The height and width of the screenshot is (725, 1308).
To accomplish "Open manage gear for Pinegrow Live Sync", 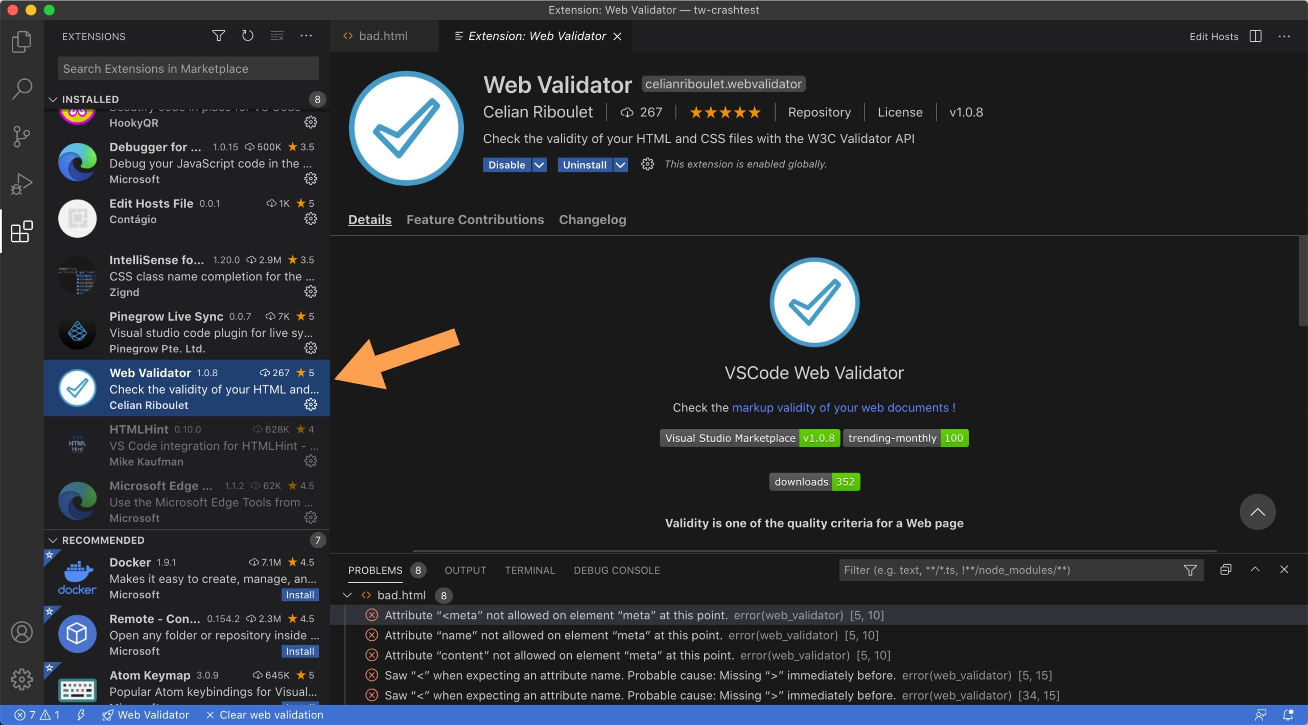I will point(311,348).
